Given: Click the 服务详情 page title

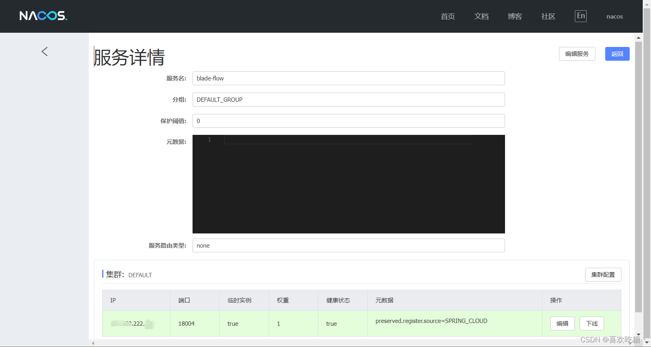Looking at the screenshot, I should (129, 57).
